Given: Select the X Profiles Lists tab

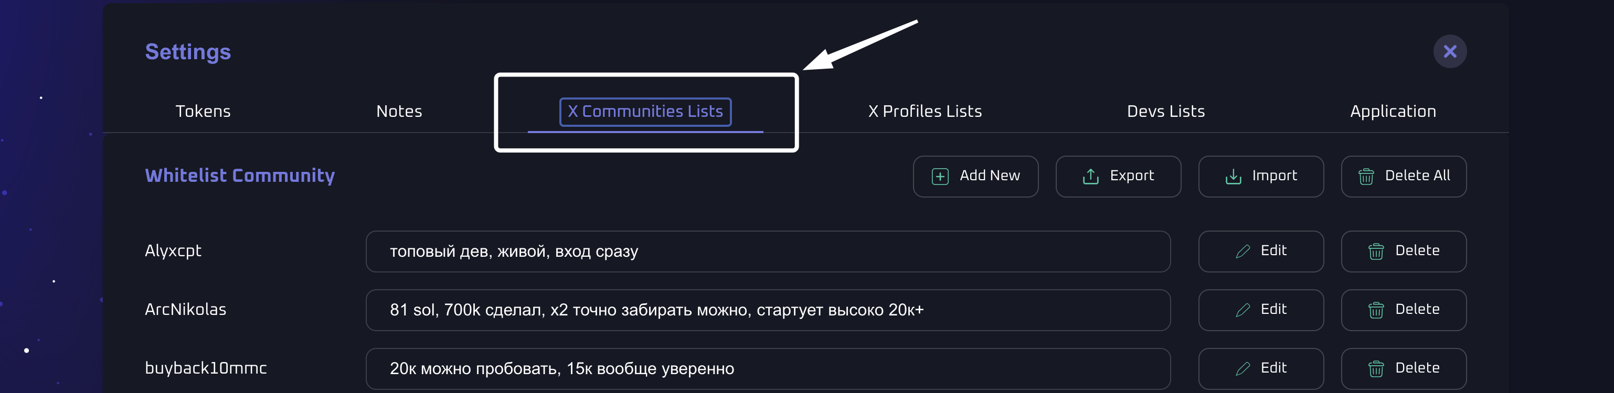Looking at the screenshot, I should click(x=925, y=112).
